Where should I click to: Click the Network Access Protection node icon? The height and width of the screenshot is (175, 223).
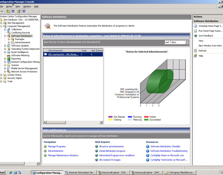click(x=9, y=72)
